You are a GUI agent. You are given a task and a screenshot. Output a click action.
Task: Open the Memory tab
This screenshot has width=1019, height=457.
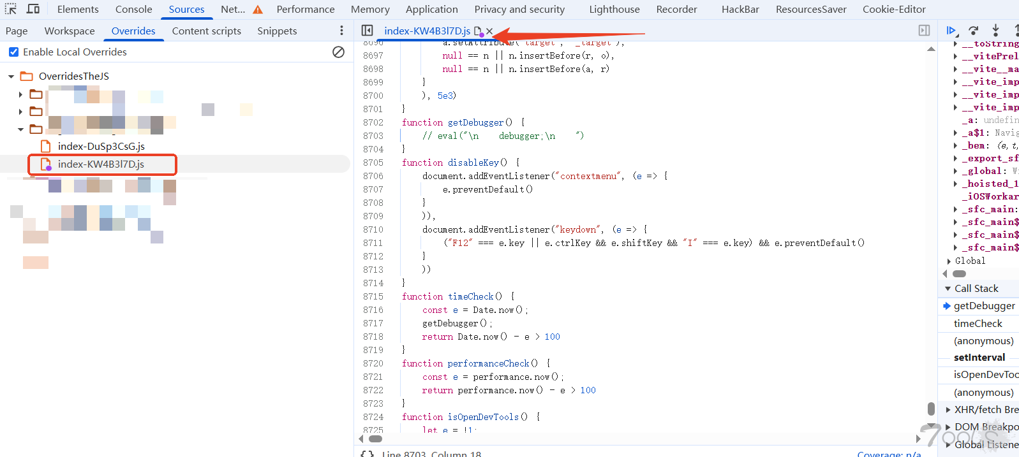(x=370, y=10)
